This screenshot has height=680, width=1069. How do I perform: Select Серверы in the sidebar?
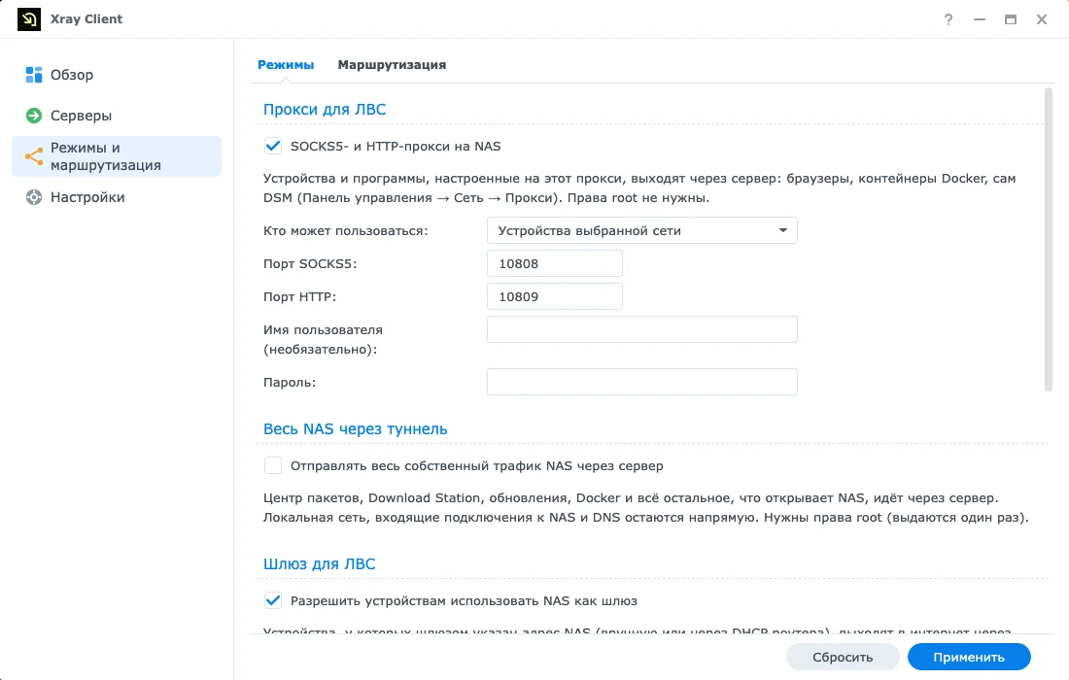point(117,116)
